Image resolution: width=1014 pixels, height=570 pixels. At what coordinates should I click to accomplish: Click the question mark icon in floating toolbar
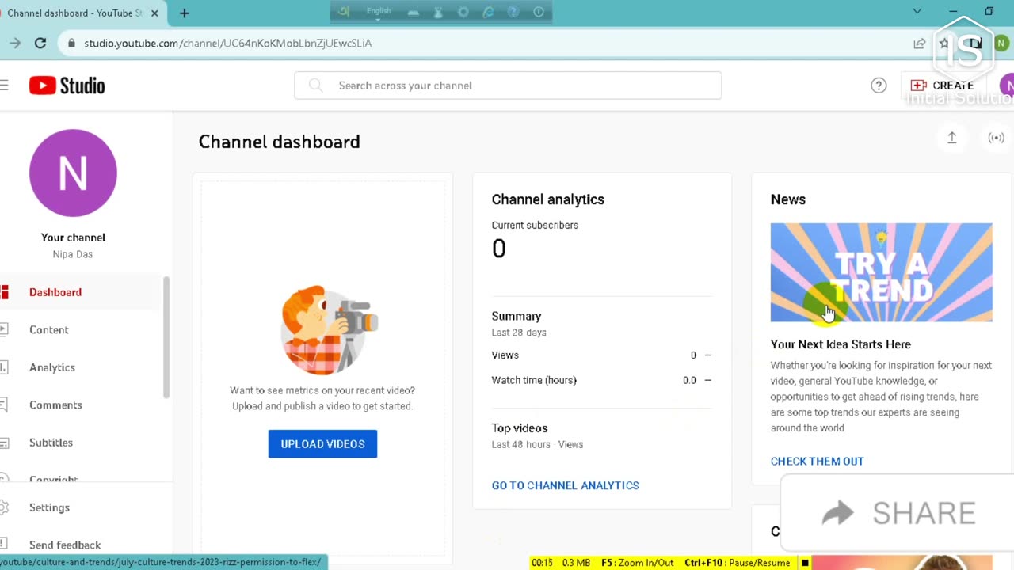point(513,12)
